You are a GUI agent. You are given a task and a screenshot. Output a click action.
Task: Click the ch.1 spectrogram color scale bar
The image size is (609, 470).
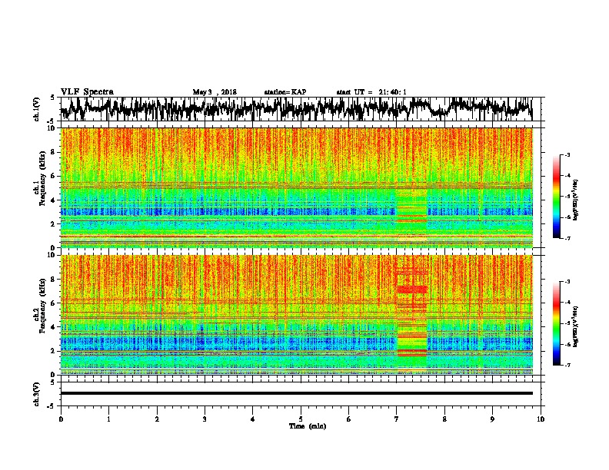(556, 197)
